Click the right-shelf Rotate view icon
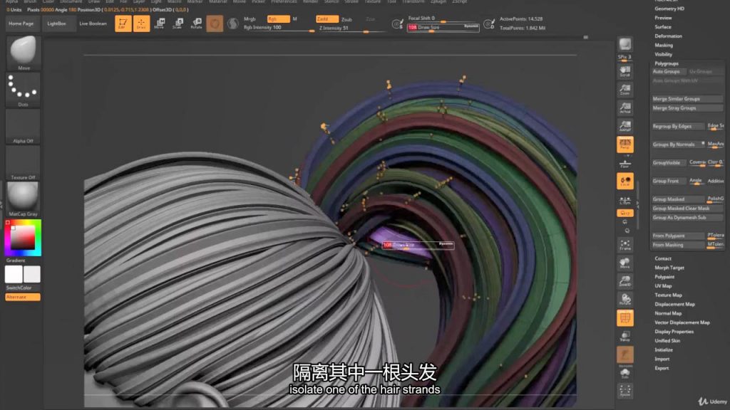 624,300
